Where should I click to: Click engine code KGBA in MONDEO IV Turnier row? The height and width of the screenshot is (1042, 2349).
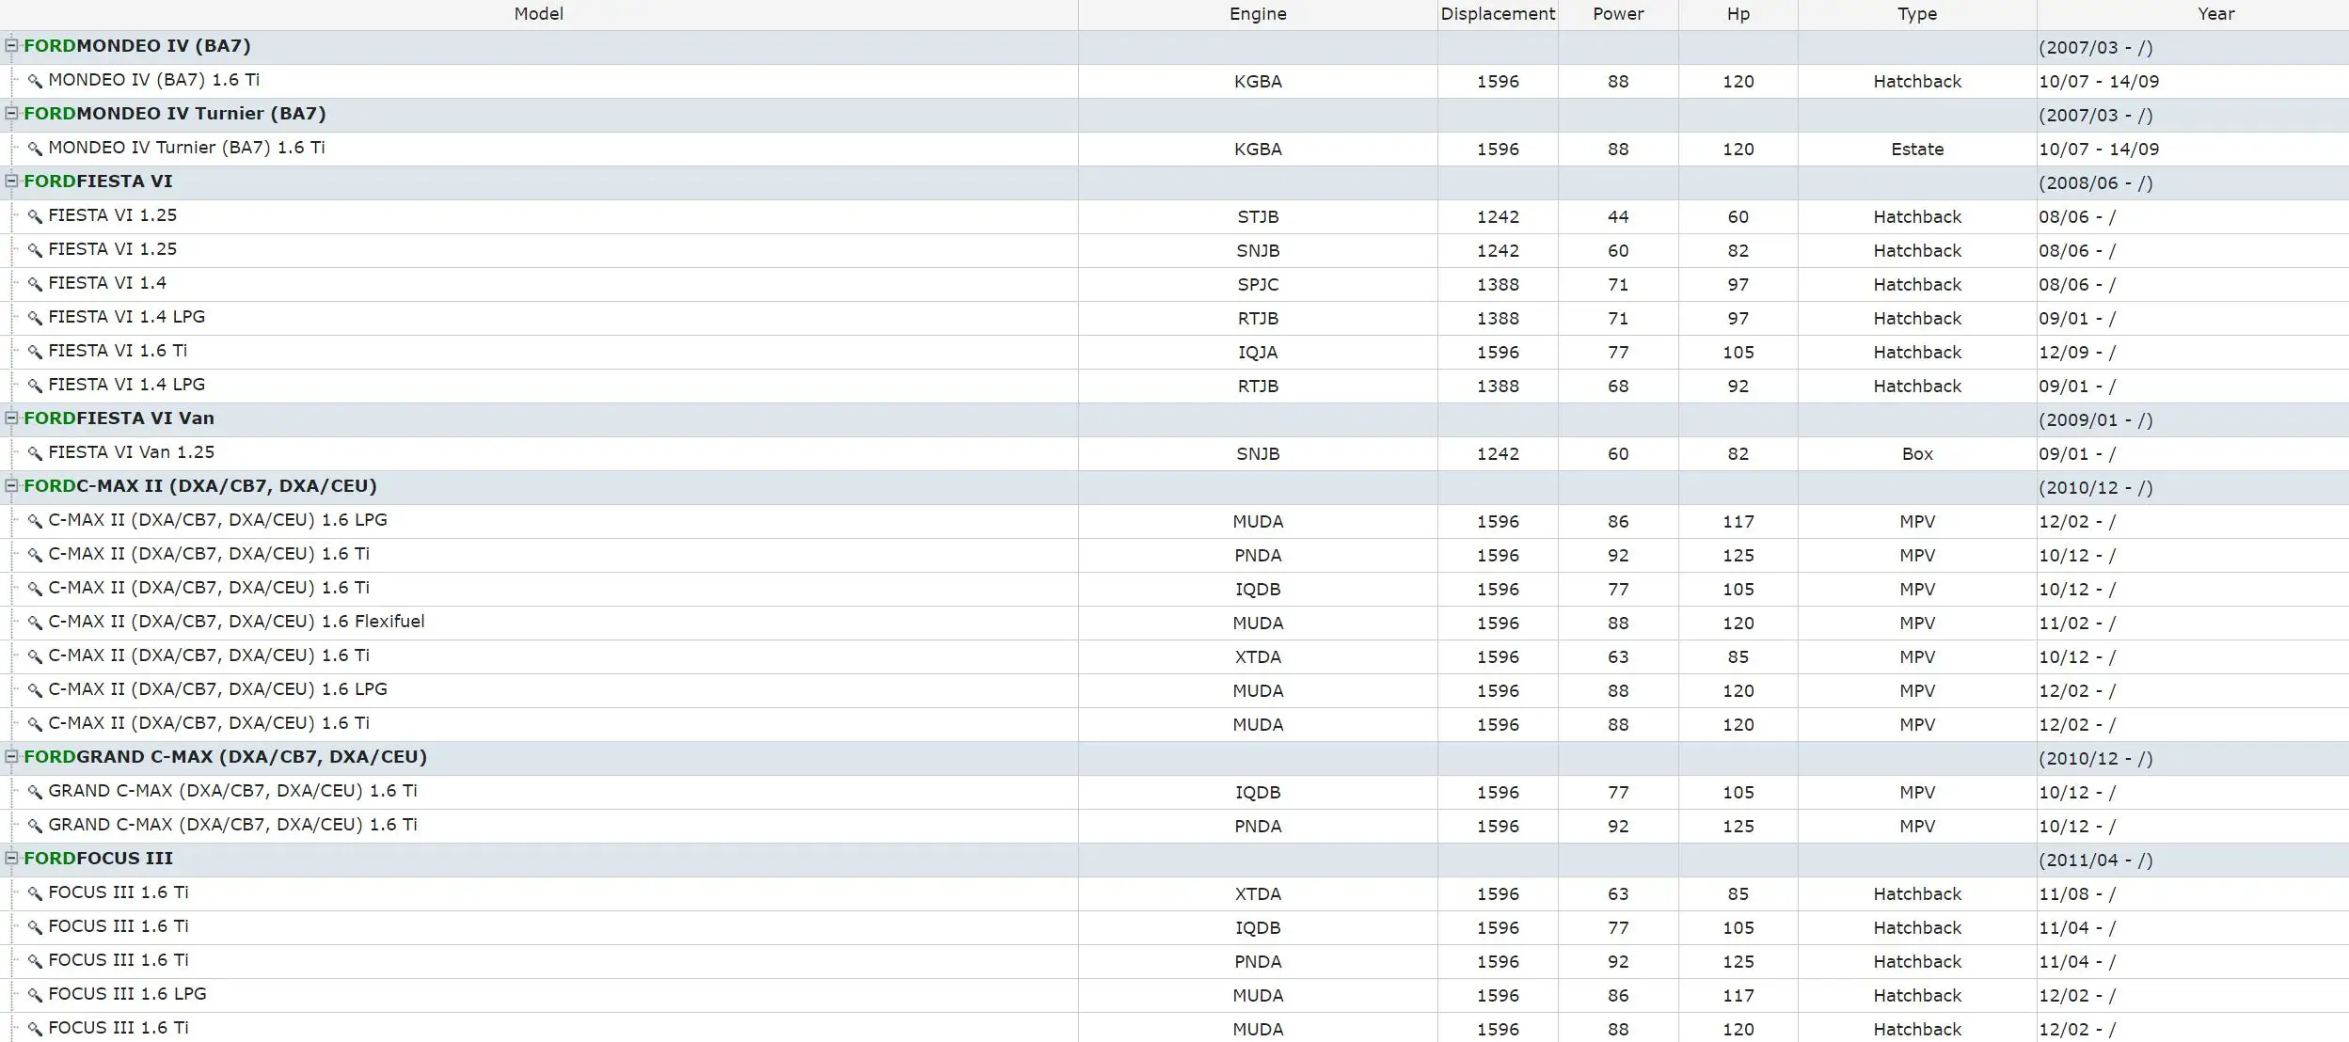(x=1258, y=150)
